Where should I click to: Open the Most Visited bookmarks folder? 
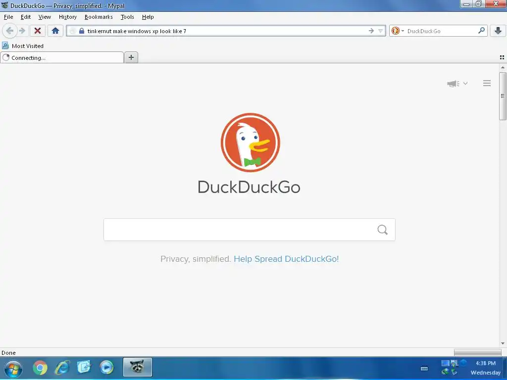pyautogui.click(x=23, y=46)
